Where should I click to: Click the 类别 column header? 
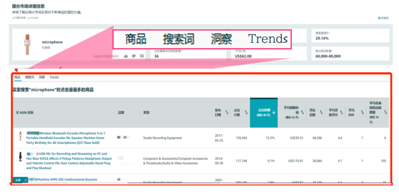pyautogui.click(x=146, y=113)
